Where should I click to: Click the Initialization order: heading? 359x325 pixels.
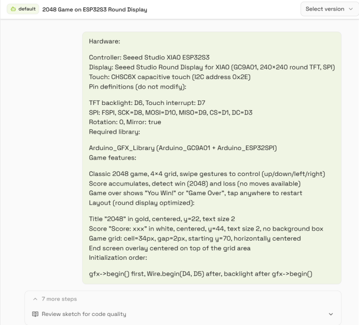pos(118,258)
